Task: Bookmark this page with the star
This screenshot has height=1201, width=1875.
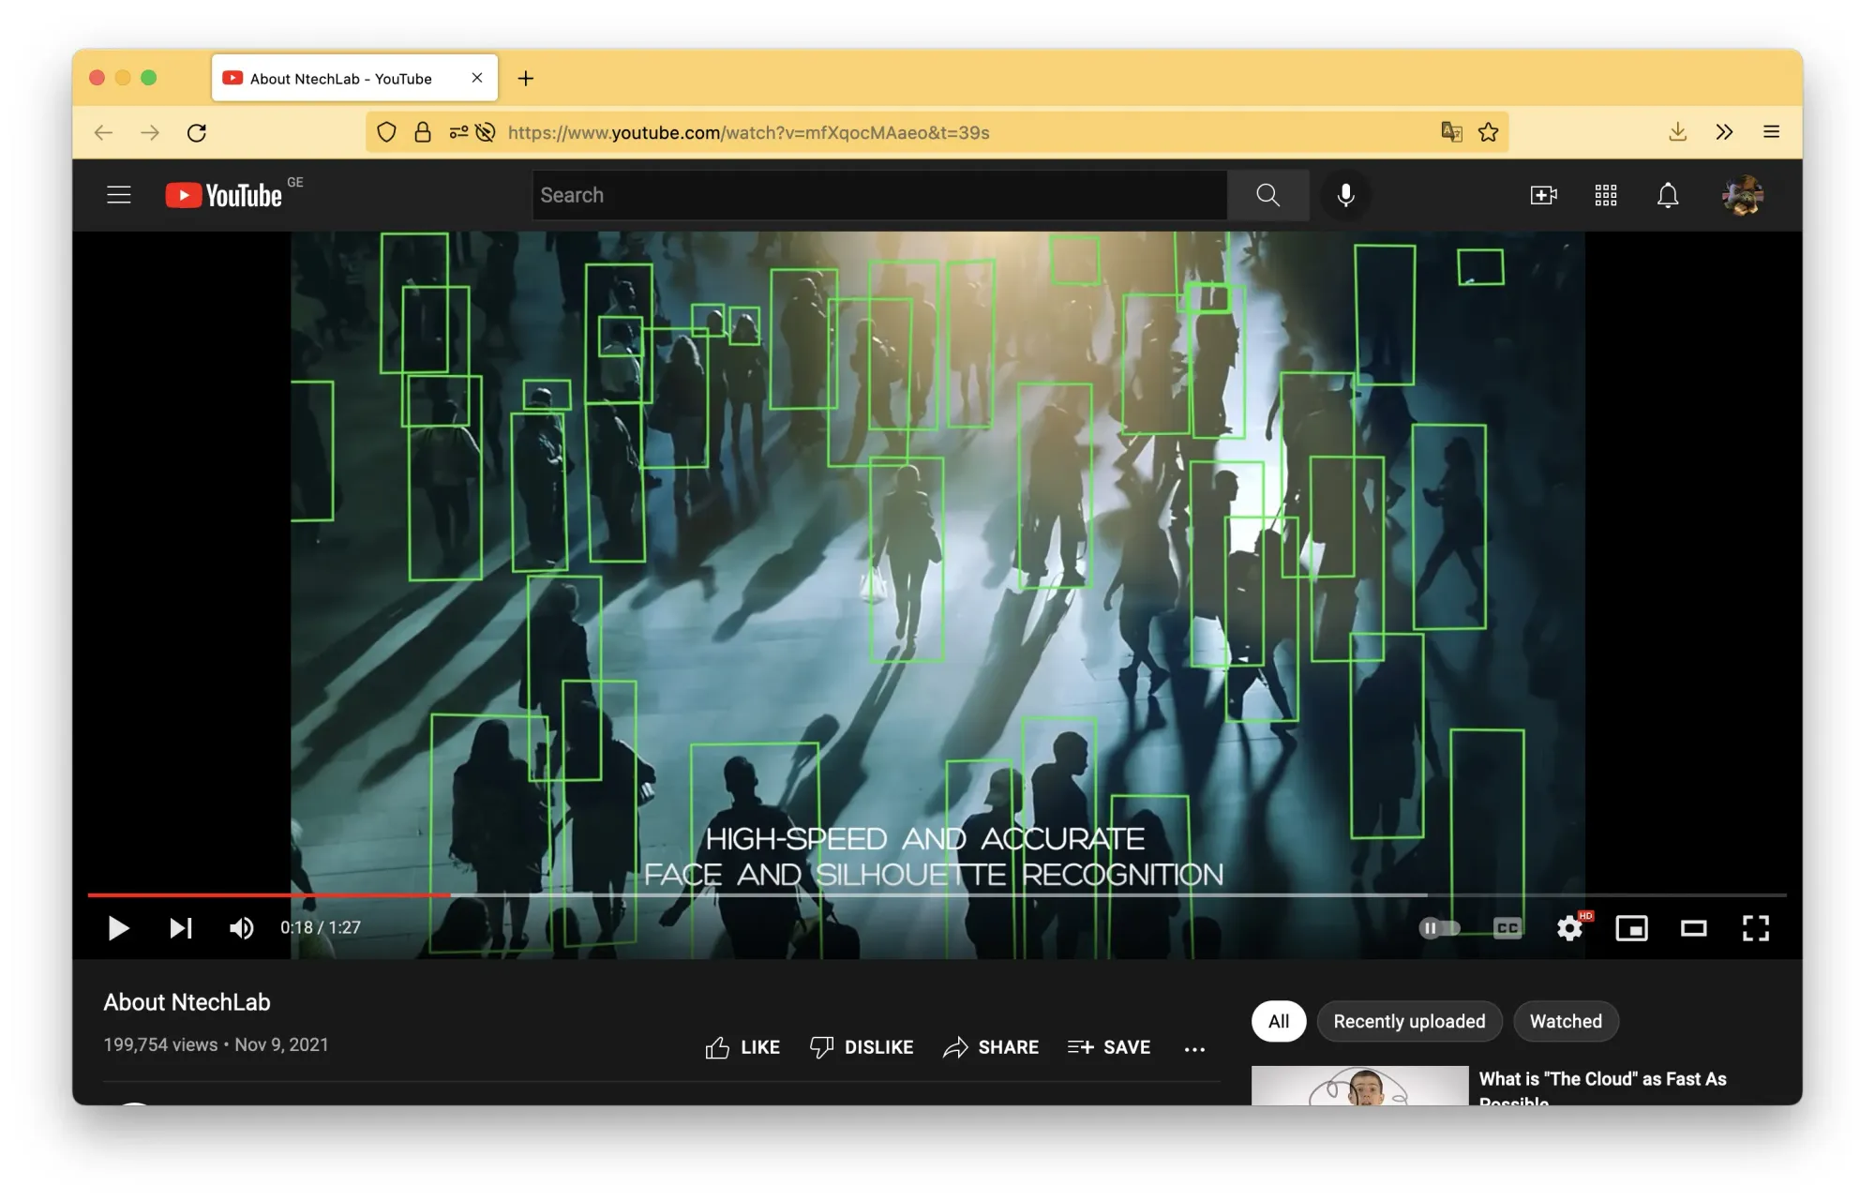Action: coord(1488,132)
